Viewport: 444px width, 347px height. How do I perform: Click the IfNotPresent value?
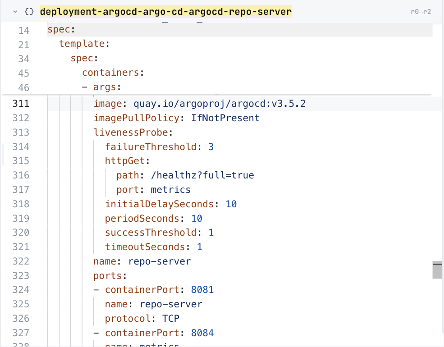225,118
